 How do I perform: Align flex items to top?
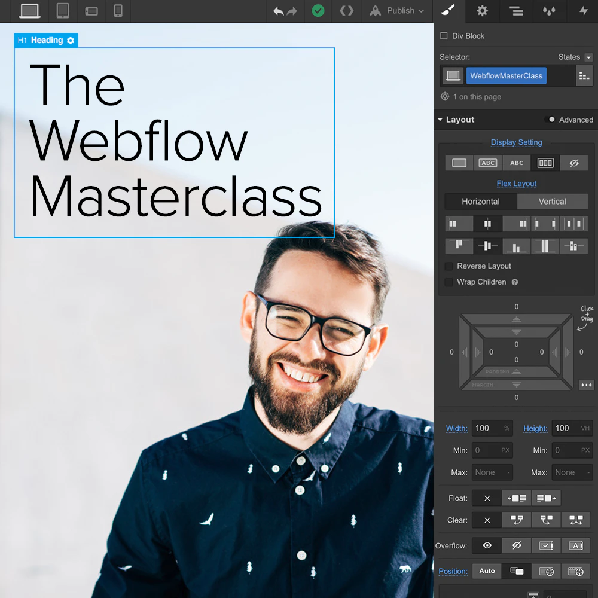459,246
